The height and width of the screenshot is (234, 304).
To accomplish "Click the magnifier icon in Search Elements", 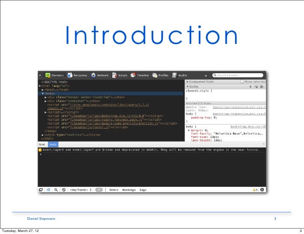I will coord(215,75).
